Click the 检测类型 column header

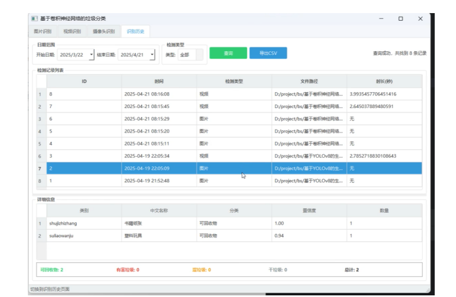pos(234,81)
